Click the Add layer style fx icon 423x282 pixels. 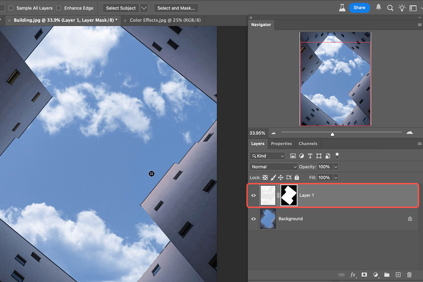point(353,275)
